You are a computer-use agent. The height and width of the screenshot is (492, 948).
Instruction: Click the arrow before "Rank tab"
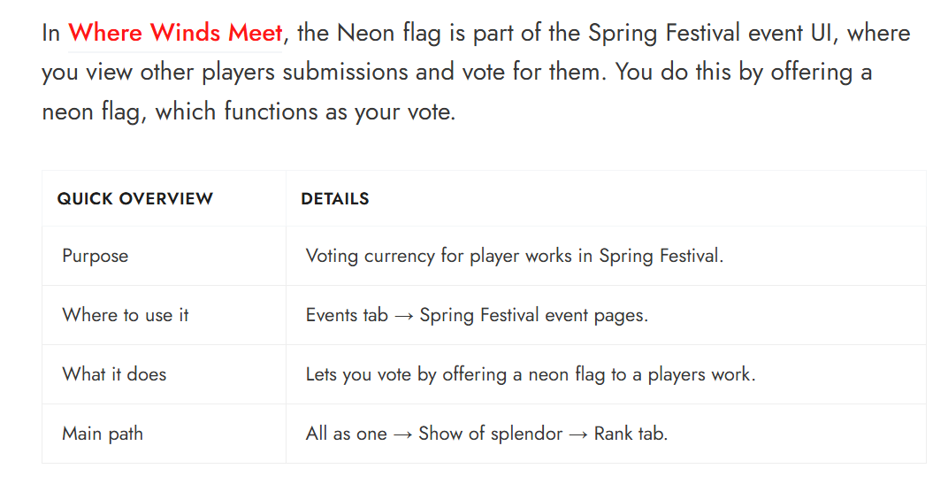pos(578,434)
